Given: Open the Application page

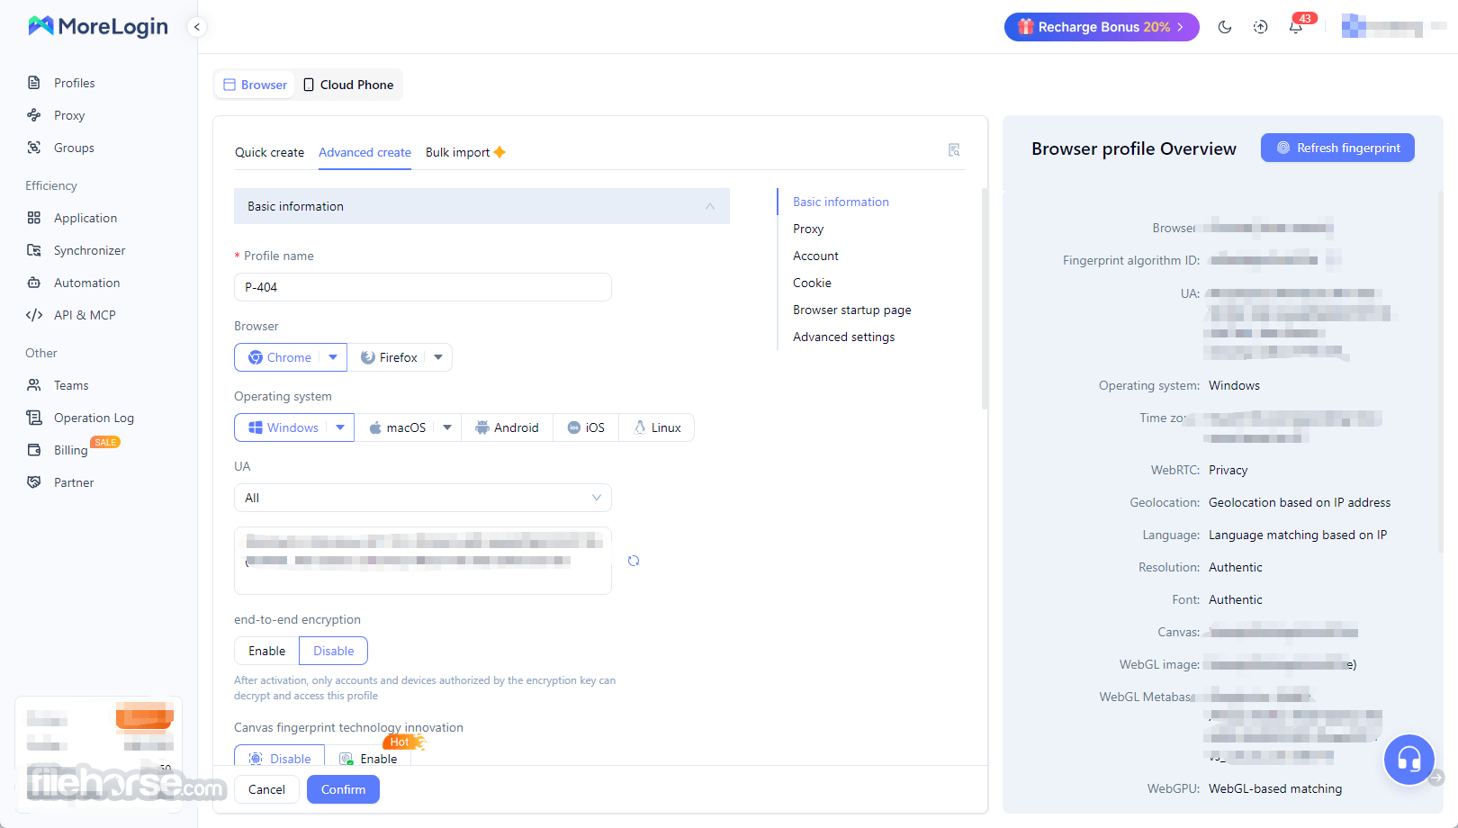Looking at the screenshot, I should coord(85,218).
